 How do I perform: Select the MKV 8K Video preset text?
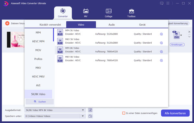click(x=72, y=57)
